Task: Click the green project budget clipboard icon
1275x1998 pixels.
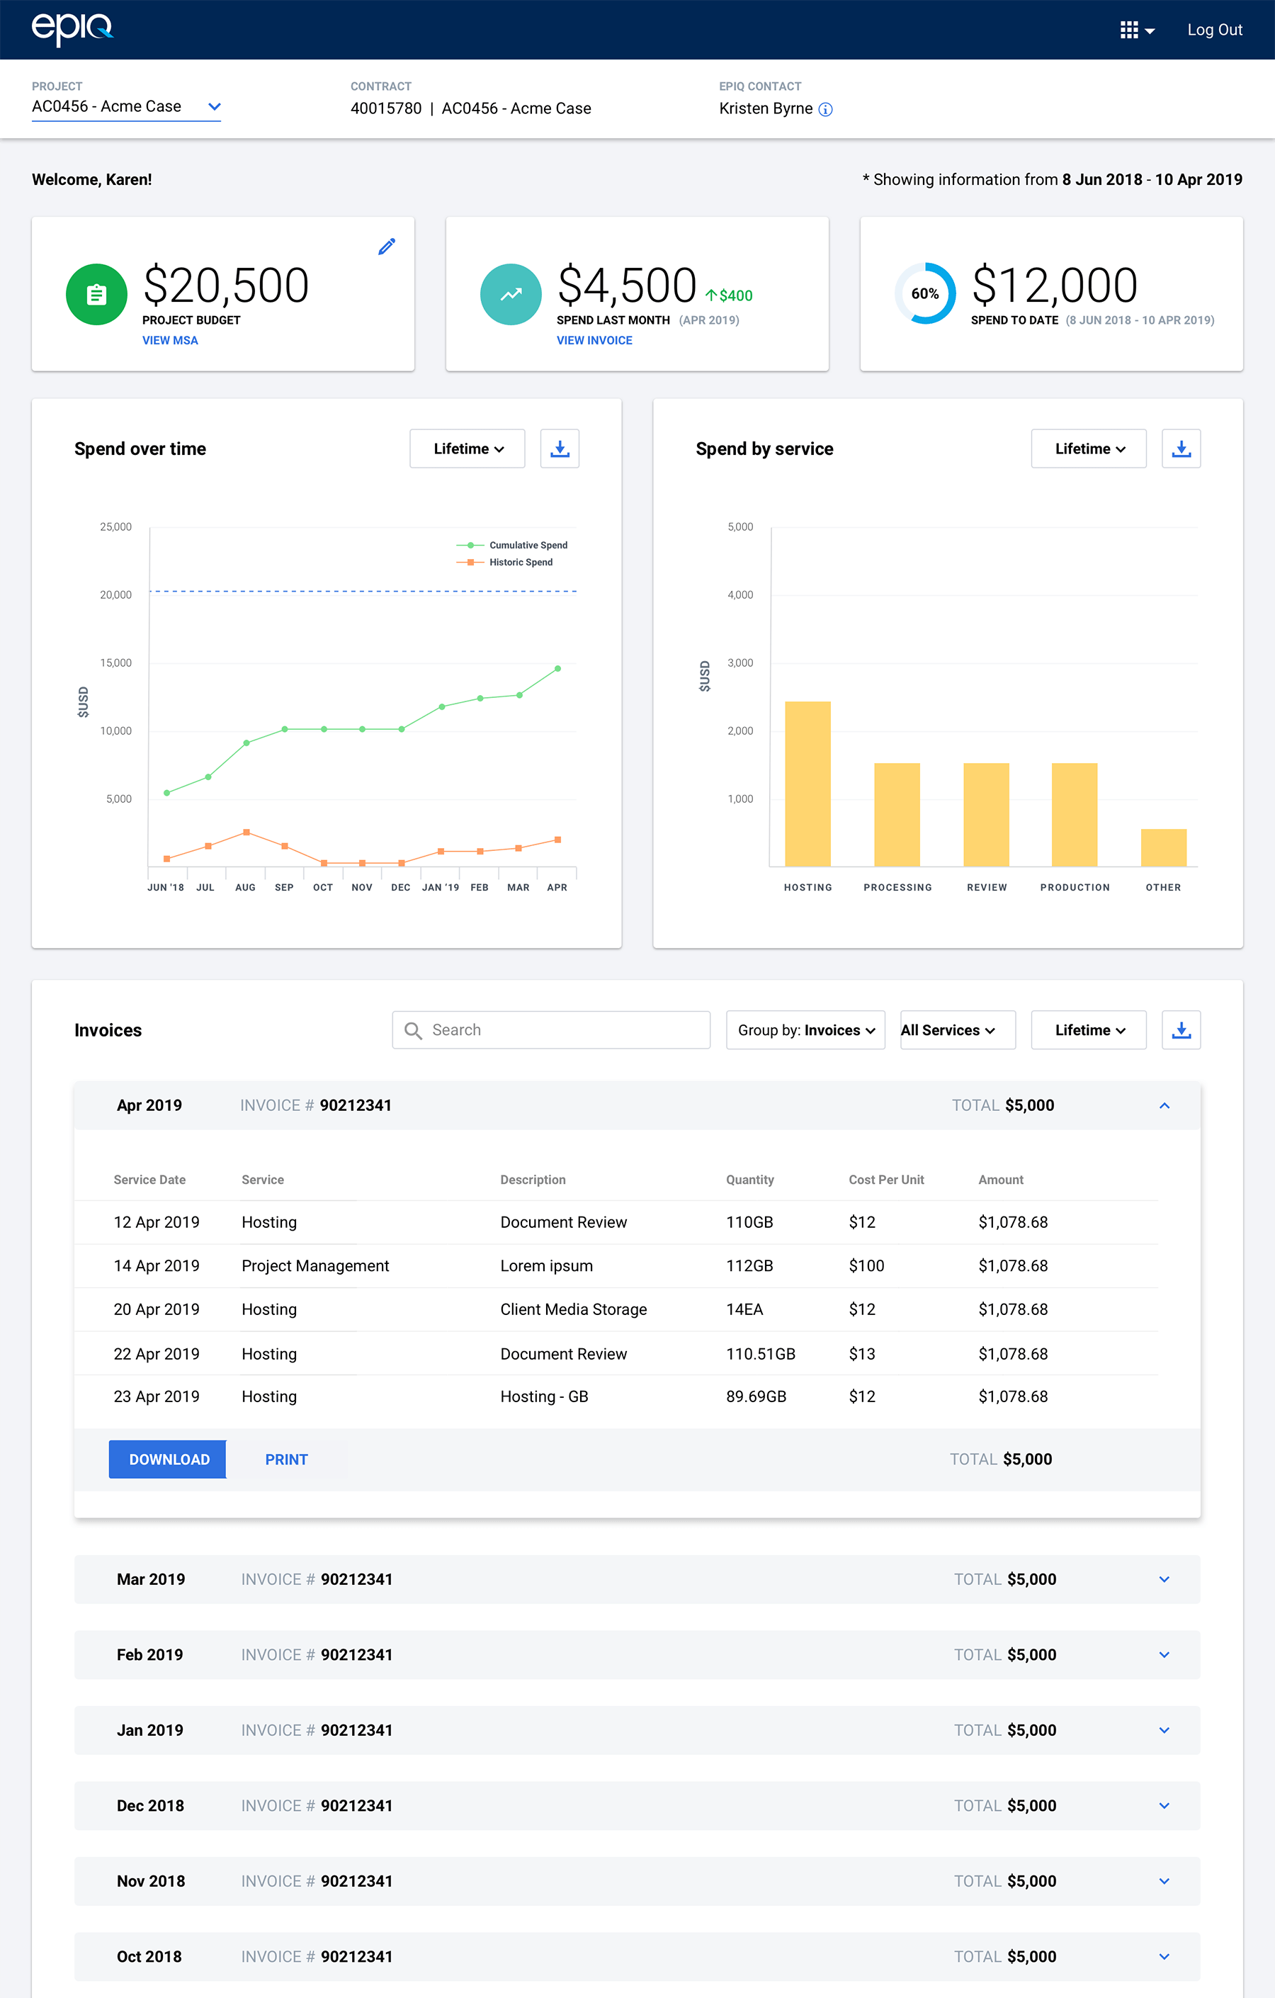Action: (x=96, y=294)
